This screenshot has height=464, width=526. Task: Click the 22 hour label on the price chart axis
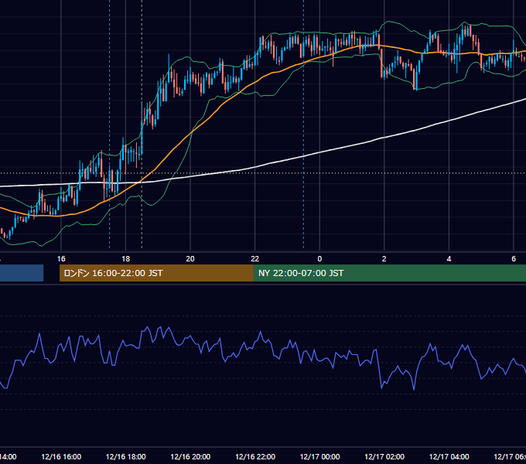(255, 259)
